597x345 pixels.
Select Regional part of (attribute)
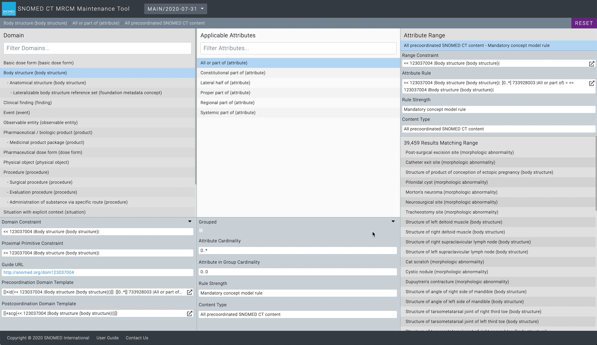(x=298, y=103)
